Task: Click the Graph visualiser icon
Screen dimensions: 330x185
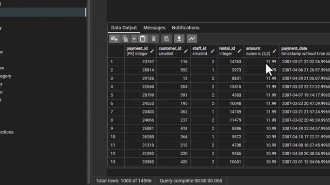Action: point(192,39)
